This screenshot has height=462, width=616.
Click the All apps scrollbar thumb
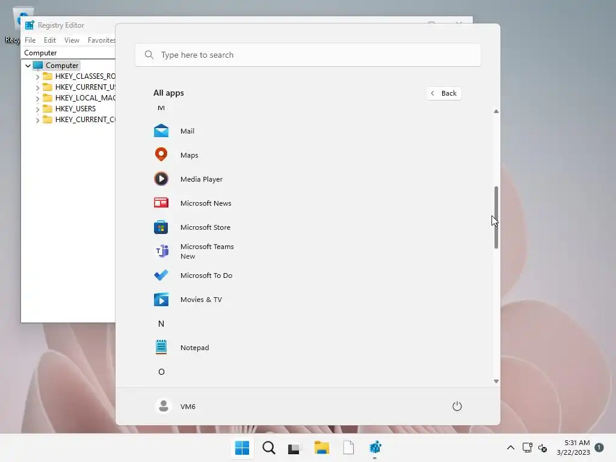(496, 217)
